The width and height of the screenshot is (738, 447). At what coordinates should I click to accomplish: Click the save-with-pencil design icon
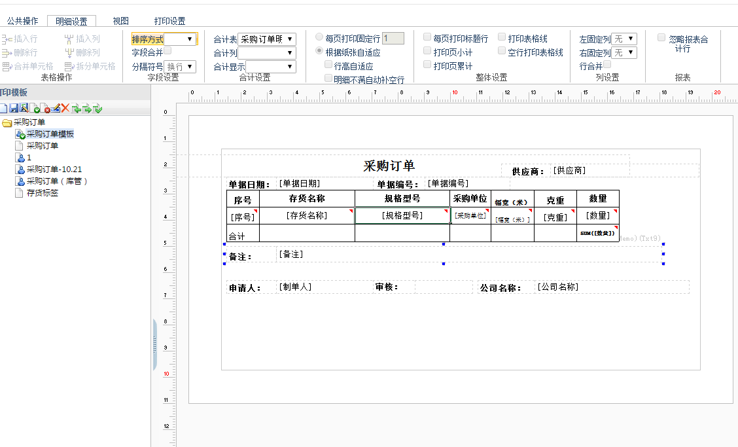click(x=24, y=109)
